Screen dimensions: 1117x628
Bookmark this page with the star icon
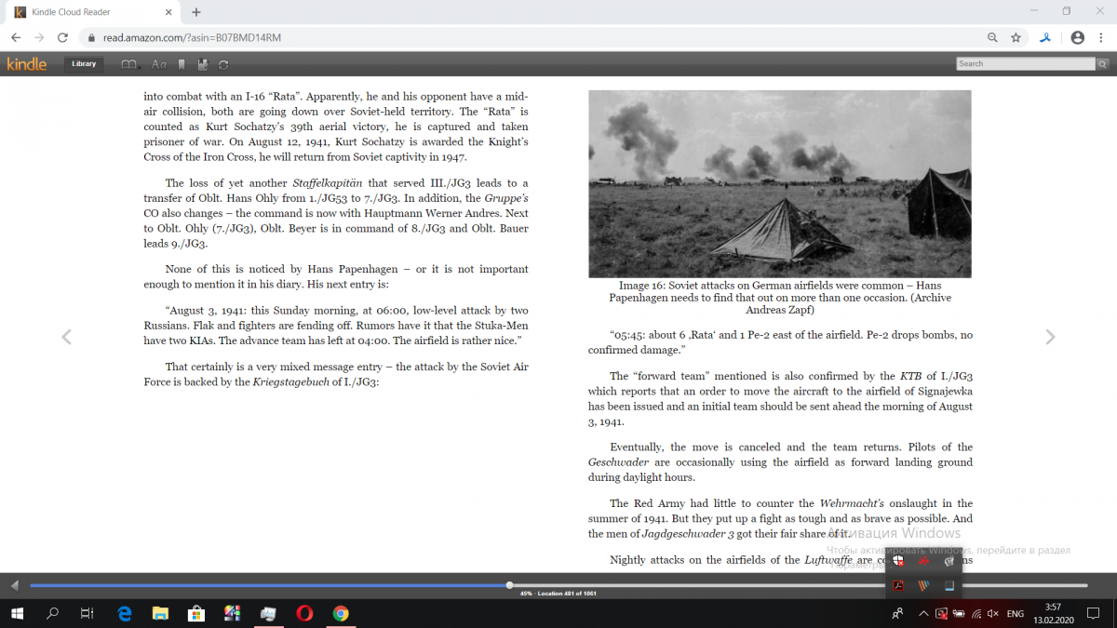tap(1016, 38)
